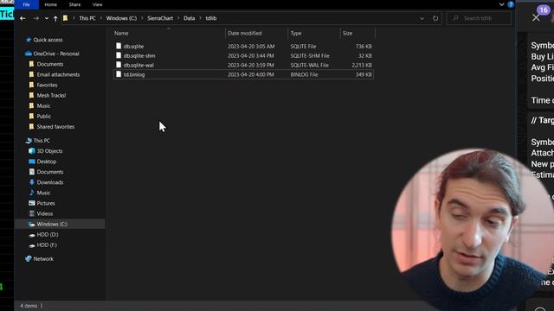Click the HDD (D:) drive icon
The image size is (554, 311).
point(31,235)
